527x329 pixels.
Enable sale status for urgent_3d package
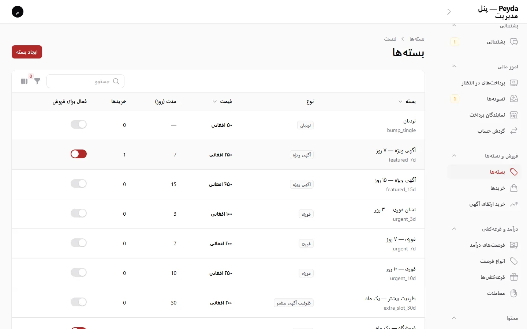79,213
